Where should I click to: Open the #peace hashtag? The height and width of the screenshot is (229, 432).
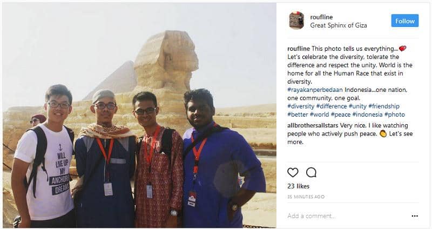pyautogui.click(x=341, y=114)
